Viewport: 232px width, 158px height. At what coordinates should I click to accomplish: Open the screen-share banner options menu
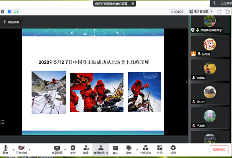(133, 3)
